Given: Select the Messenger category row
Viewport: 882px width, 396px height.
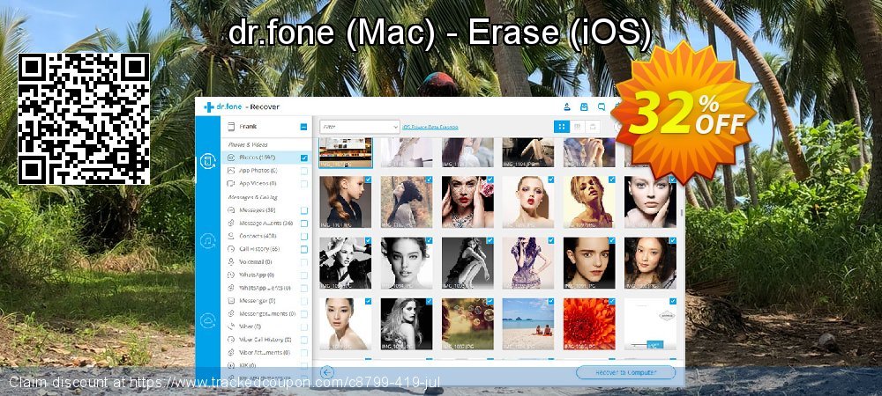Looking at the screenshot, I should pos(266,301).
